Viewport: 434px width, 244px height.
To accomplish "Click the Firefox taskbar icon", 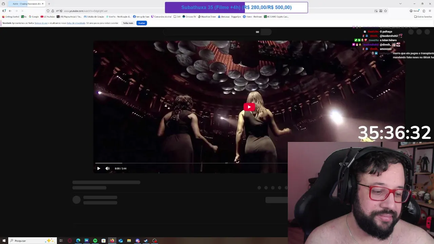I will point(112,241).
